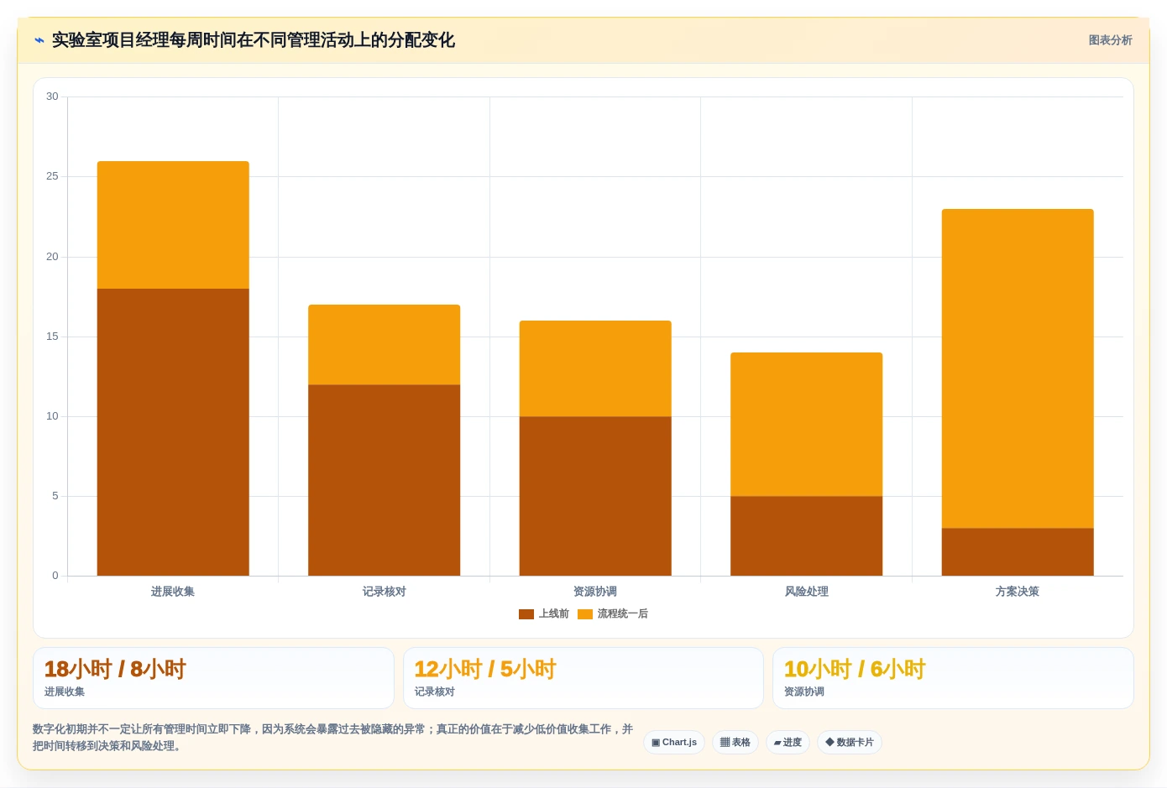This screenshot has width=1167, height=788.
Task: Click the y-axis value 5
Action: (55, 496)
